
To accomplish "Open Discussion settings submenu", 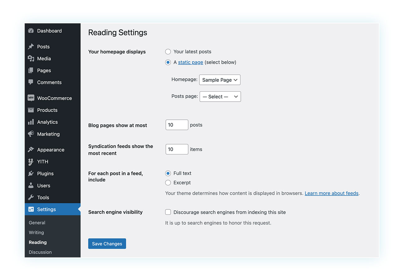I will 40,252.
